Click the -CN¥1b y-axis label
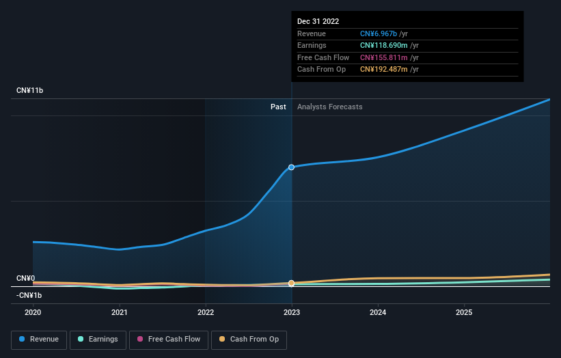This screenshot has height=358, width=561. [x=29, y=295]
